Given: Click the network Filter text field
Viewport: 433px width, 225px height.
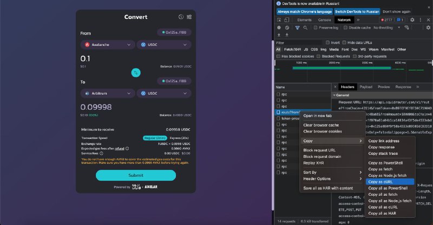Looking at the screenshot, I should [x=299, y=43].
